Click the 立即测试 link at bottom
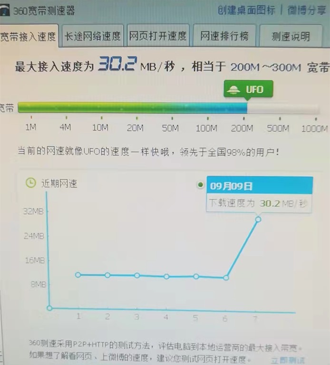 pos(287,360)
